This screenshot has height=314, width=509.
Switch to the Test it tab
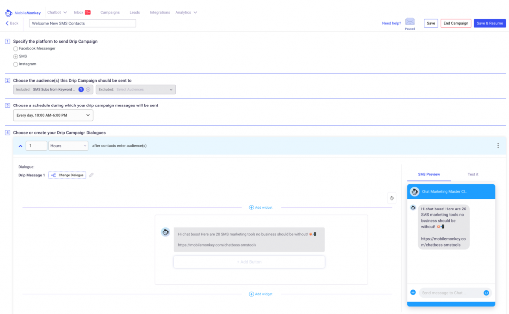tap(473, 174)
